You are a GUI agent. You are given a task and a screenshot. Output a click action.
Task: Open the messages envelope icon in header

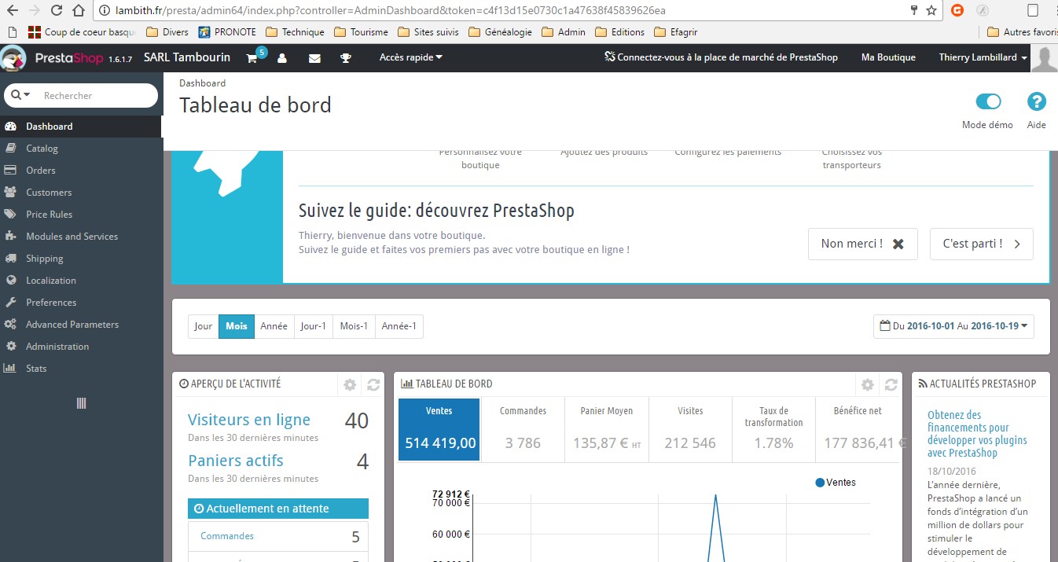pos(314,58)
